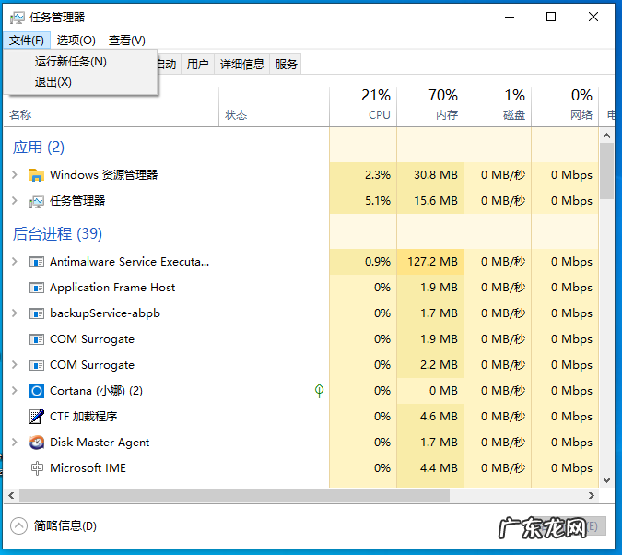Click the non-expandable COM Surrogate icon
This screenshot has width=622, height=555.
pos(37,339)
